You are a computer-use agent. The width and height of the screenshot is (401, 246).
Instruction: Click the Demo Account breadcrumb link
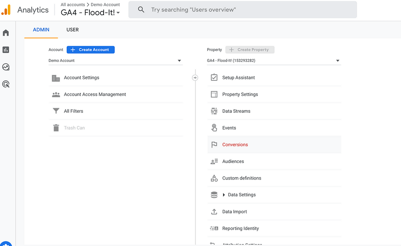[x=105, y=5]
